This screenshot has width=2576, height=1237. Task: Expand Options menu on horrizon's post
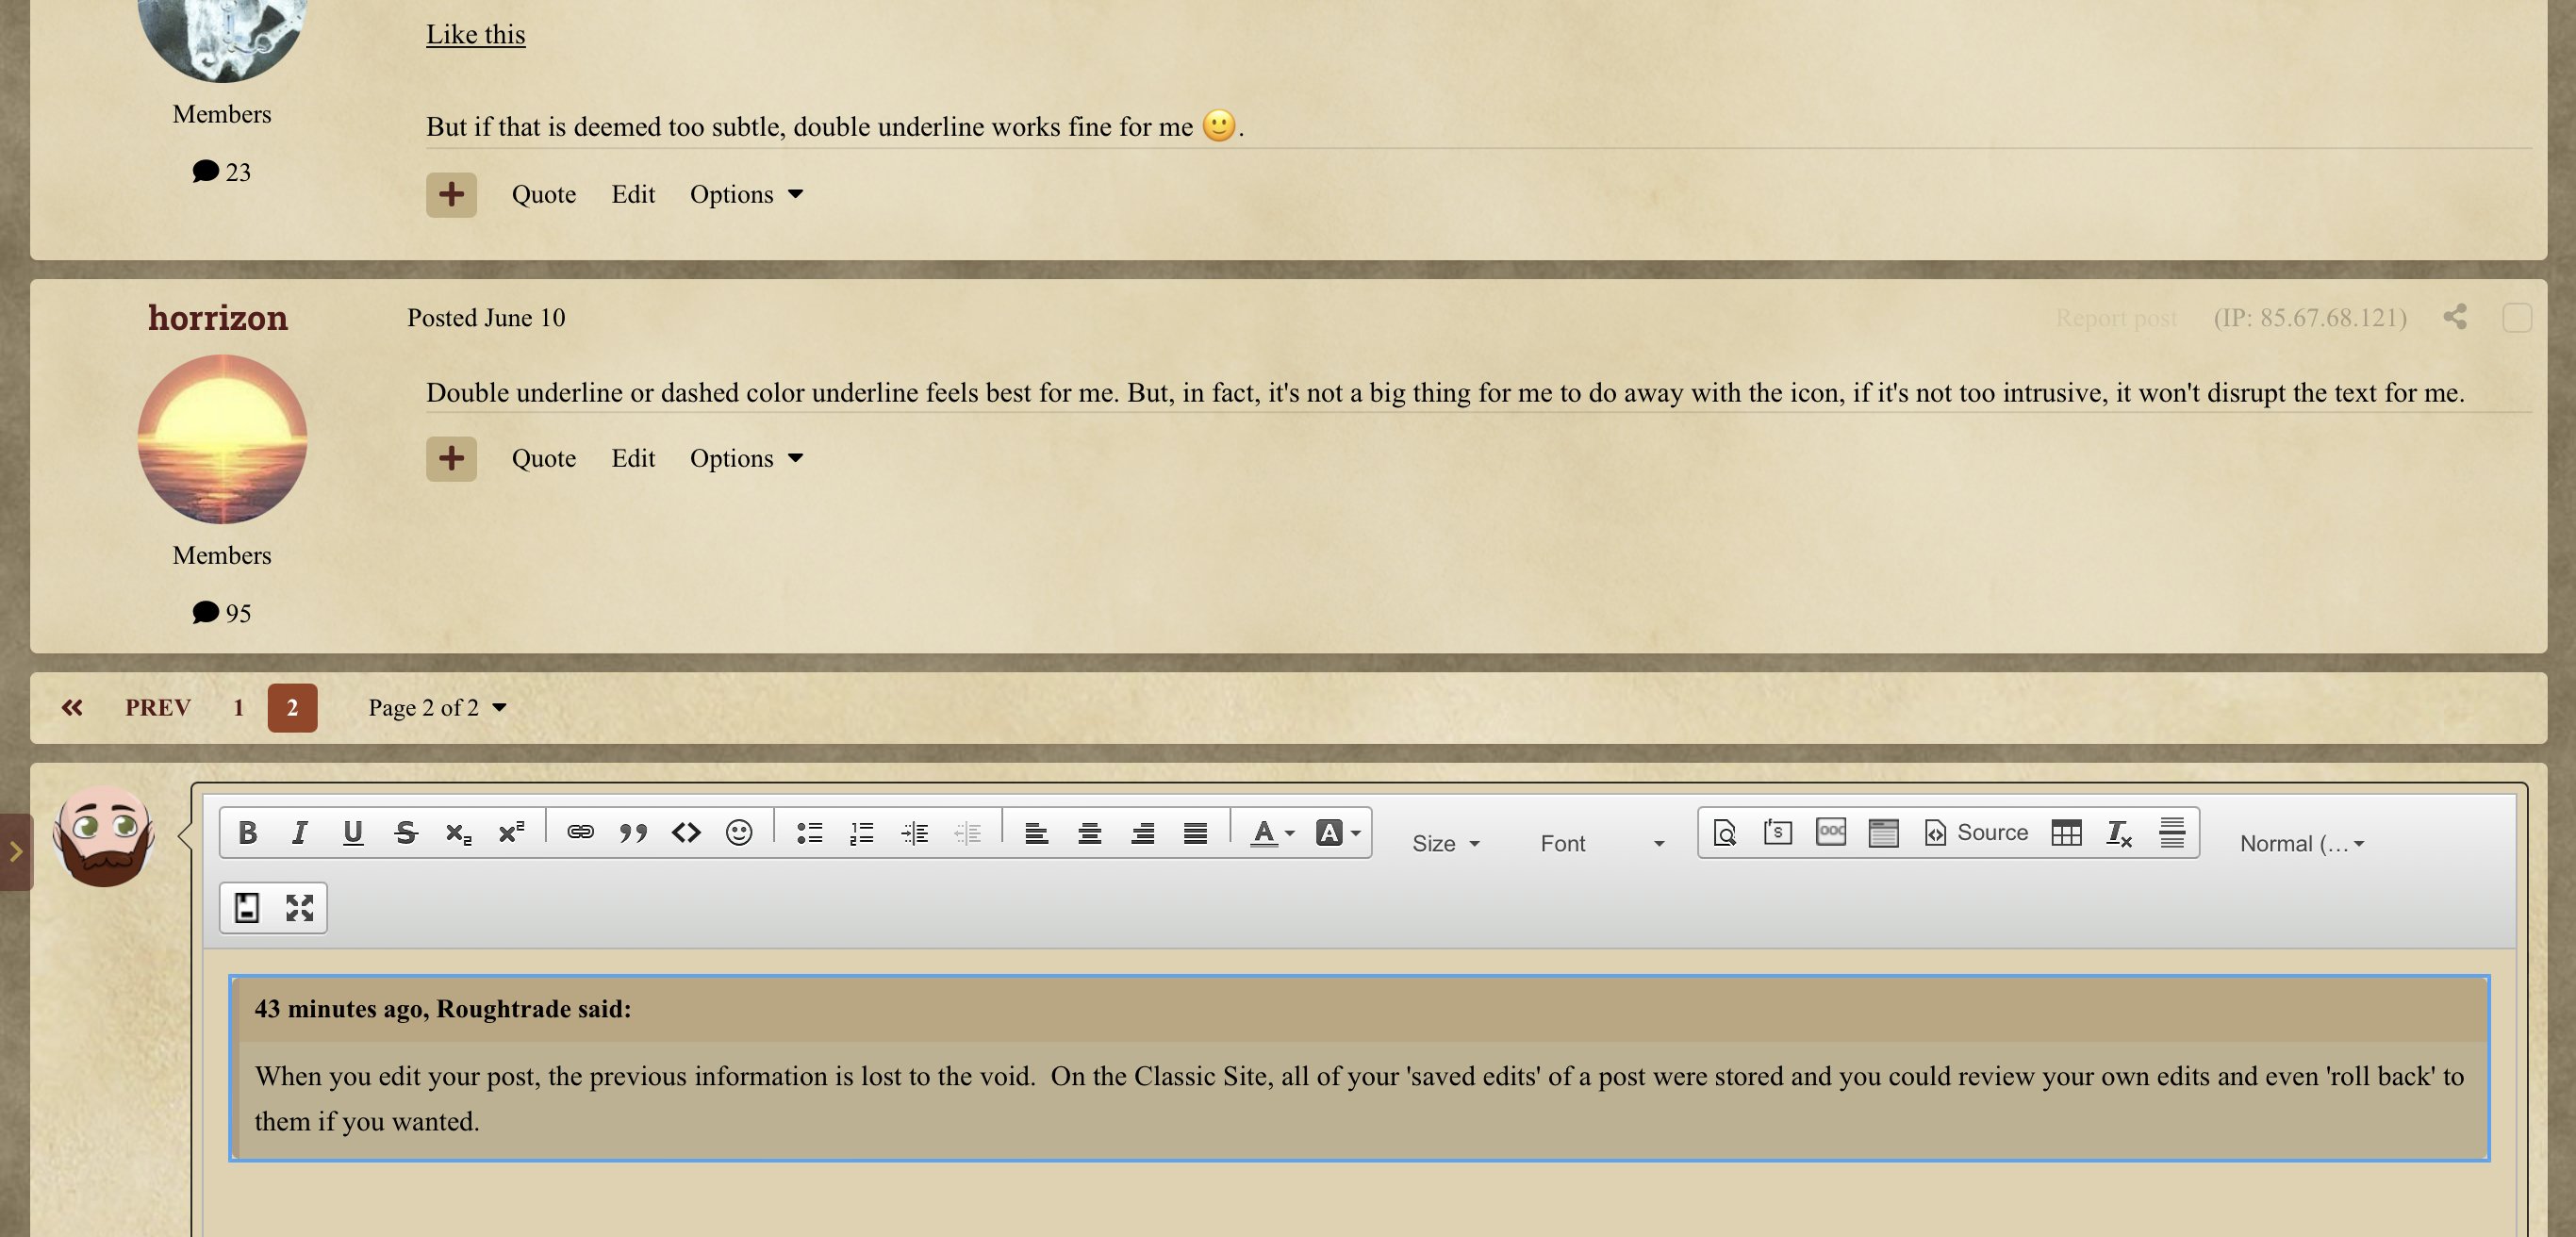(746, 458)
